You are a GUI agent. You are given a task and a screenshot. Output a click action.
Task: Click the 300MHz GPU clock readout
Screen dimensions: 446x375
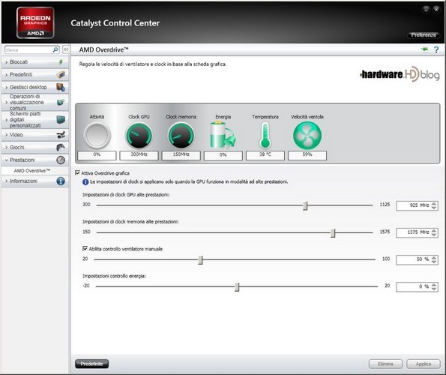coord(139,155)
